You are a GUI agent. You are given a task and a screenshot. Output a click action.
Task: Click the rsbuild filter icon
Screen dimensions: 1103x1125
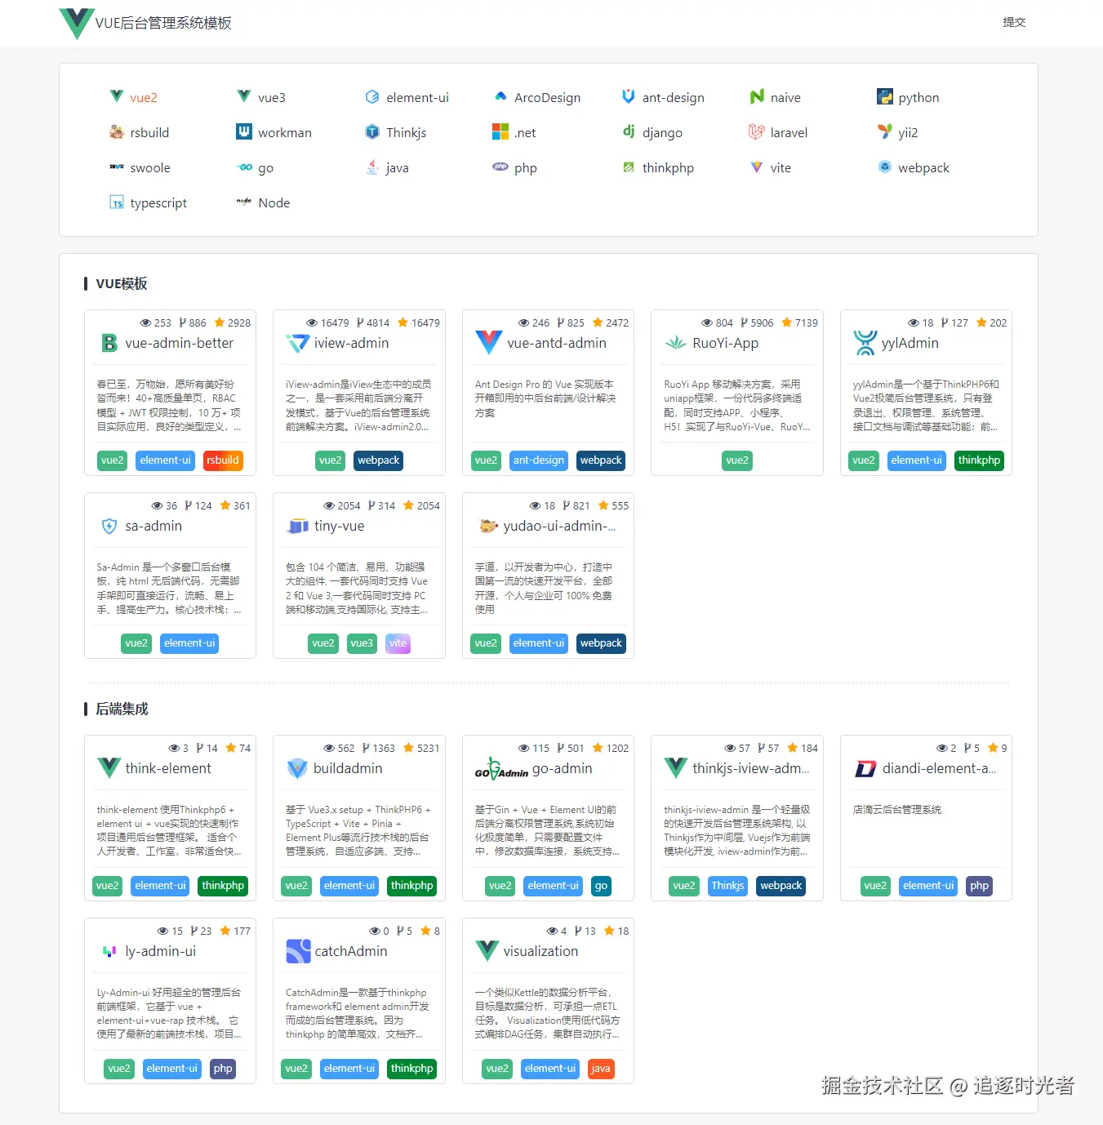117,131
